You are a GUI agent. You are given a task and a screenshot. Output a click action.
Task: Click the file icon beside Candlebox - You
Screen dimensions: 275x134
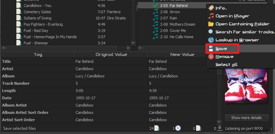point(19,6)
